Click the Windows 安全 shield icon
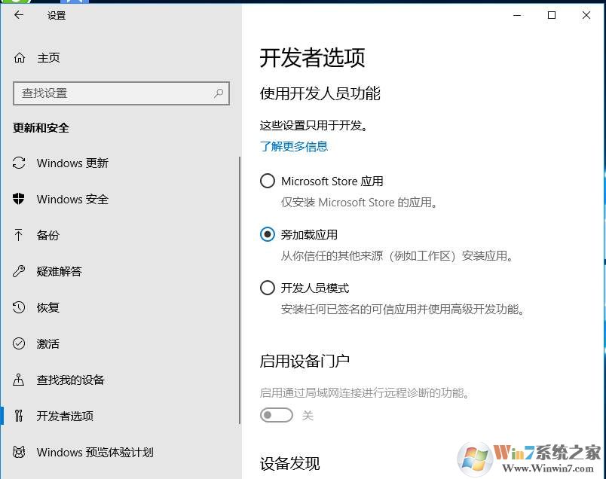The width and height of the screenshot is (606, 479). (x=19, y=199)
